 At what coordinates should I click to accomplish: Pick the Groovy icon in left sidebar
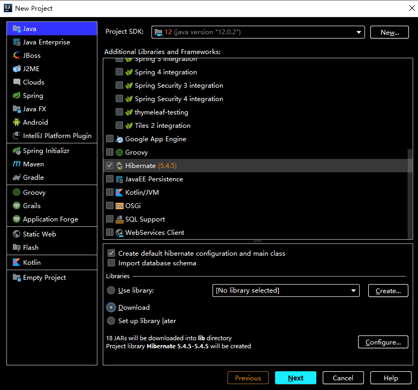click(x=17, y=193)
